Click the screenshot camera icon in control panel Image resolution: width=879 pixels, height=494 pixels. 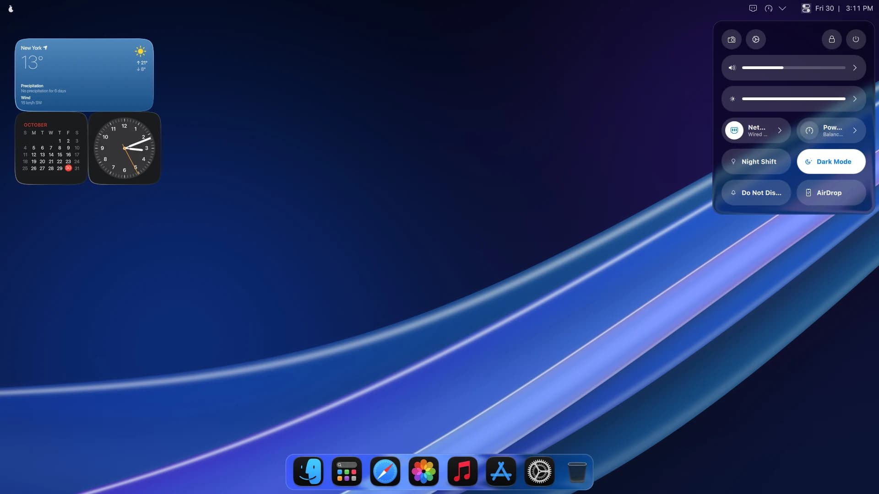[732, 39]
